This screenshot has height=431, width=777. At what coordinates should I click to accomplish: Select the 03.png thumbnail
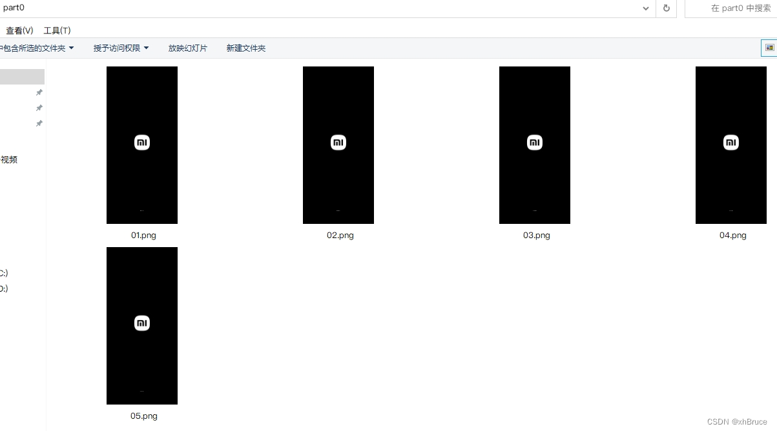tap(535, 145)
